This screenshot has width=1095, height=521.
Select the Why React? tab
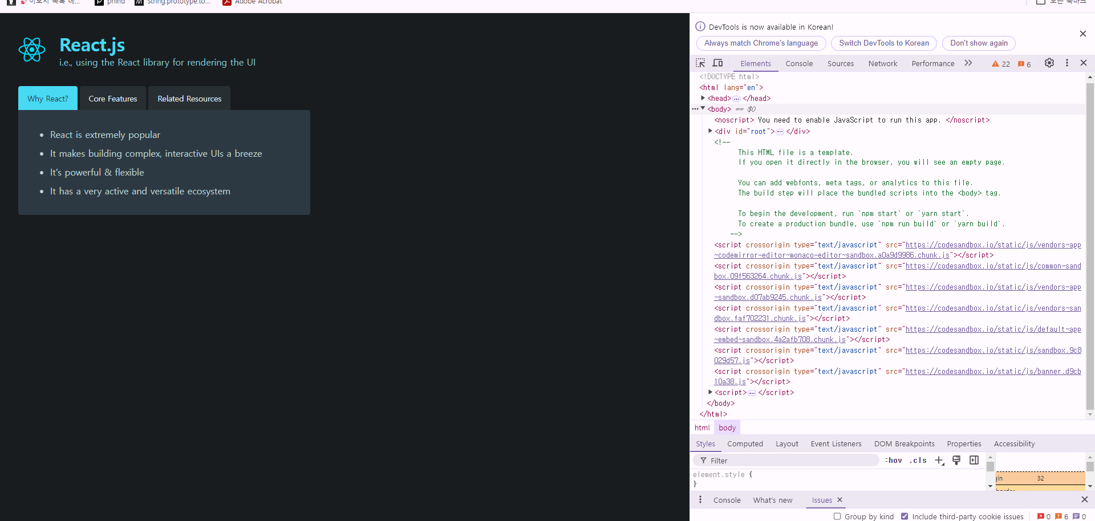48,99
